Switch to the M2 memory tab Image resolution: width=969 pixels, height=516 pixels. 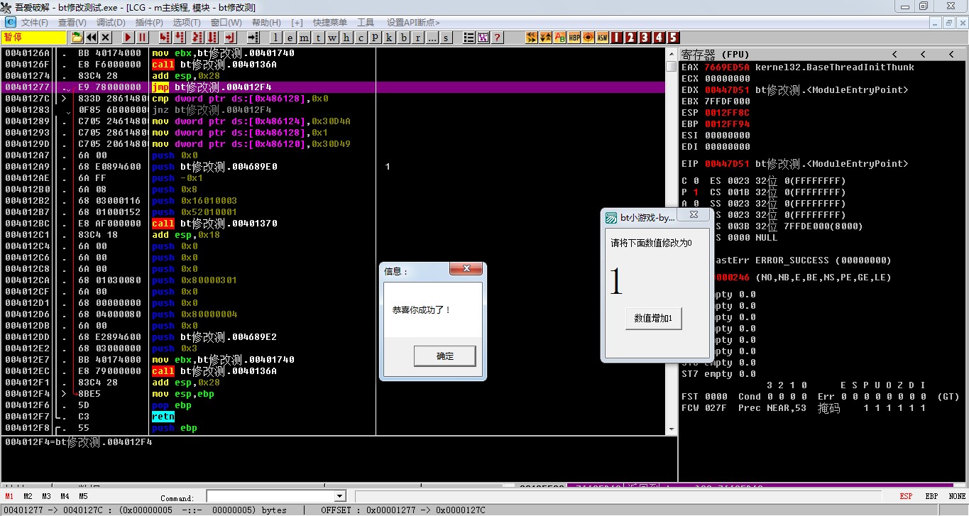click(28, 496)
